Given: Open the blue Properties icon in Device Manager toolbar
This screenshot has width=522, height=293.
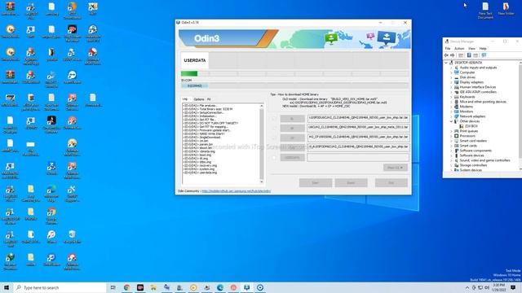Looking at the screenshot, I should [469, 55].
